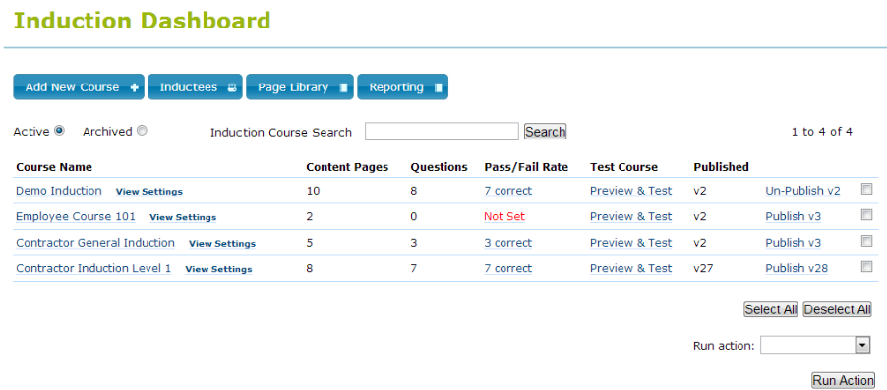
Task: Click Publish v28 link
Action: coord(797,268)
